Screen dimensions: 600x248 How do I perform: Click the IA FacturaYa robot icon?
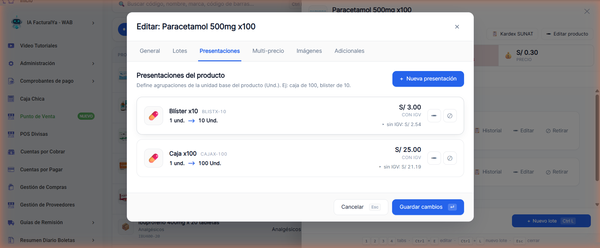[x=16, y=23]
